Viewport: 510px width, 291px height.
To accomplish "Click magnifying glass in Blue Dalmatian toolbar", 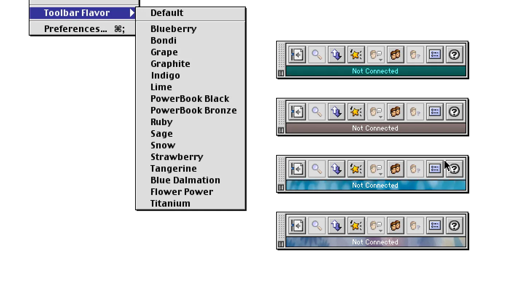I will click(x=317, y=169).
